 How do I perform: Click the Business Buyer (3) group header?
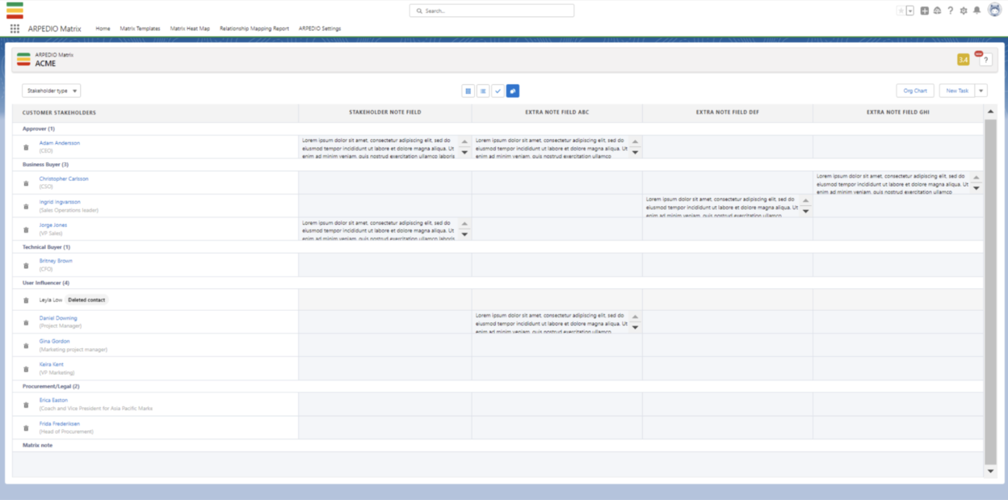coord(45,164)
